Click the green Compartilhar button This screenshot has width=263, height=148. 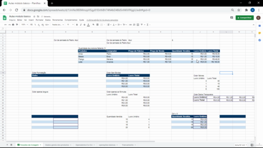pyautogui.click(x=245, y=18)
